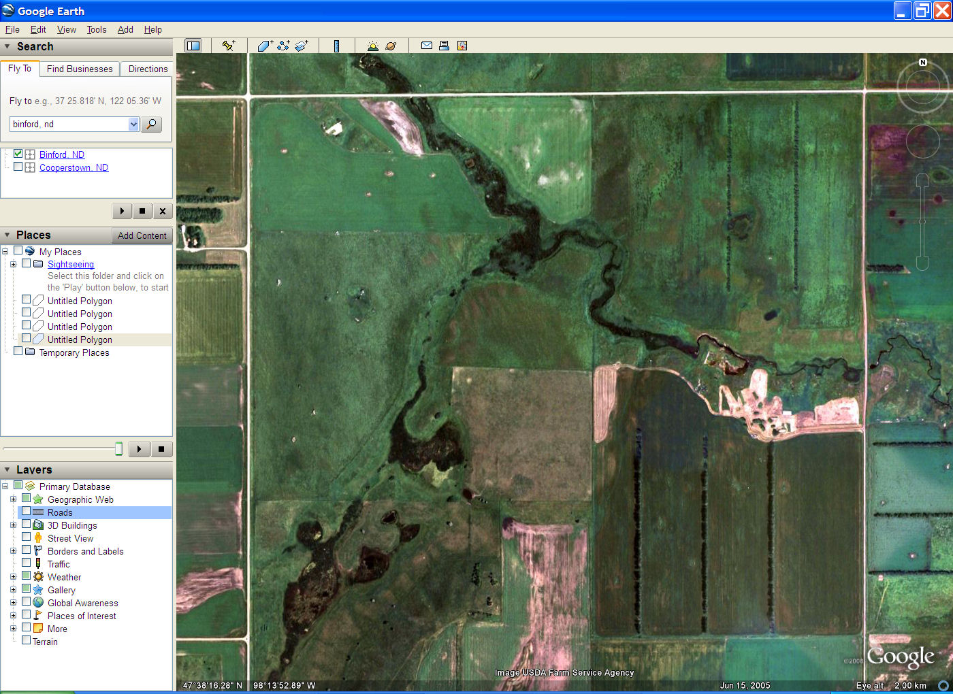Click the Print icon

[x=444, y=46]
